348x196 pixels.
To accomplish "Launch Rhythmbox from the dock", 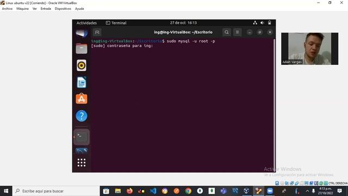I will [82, 65].
